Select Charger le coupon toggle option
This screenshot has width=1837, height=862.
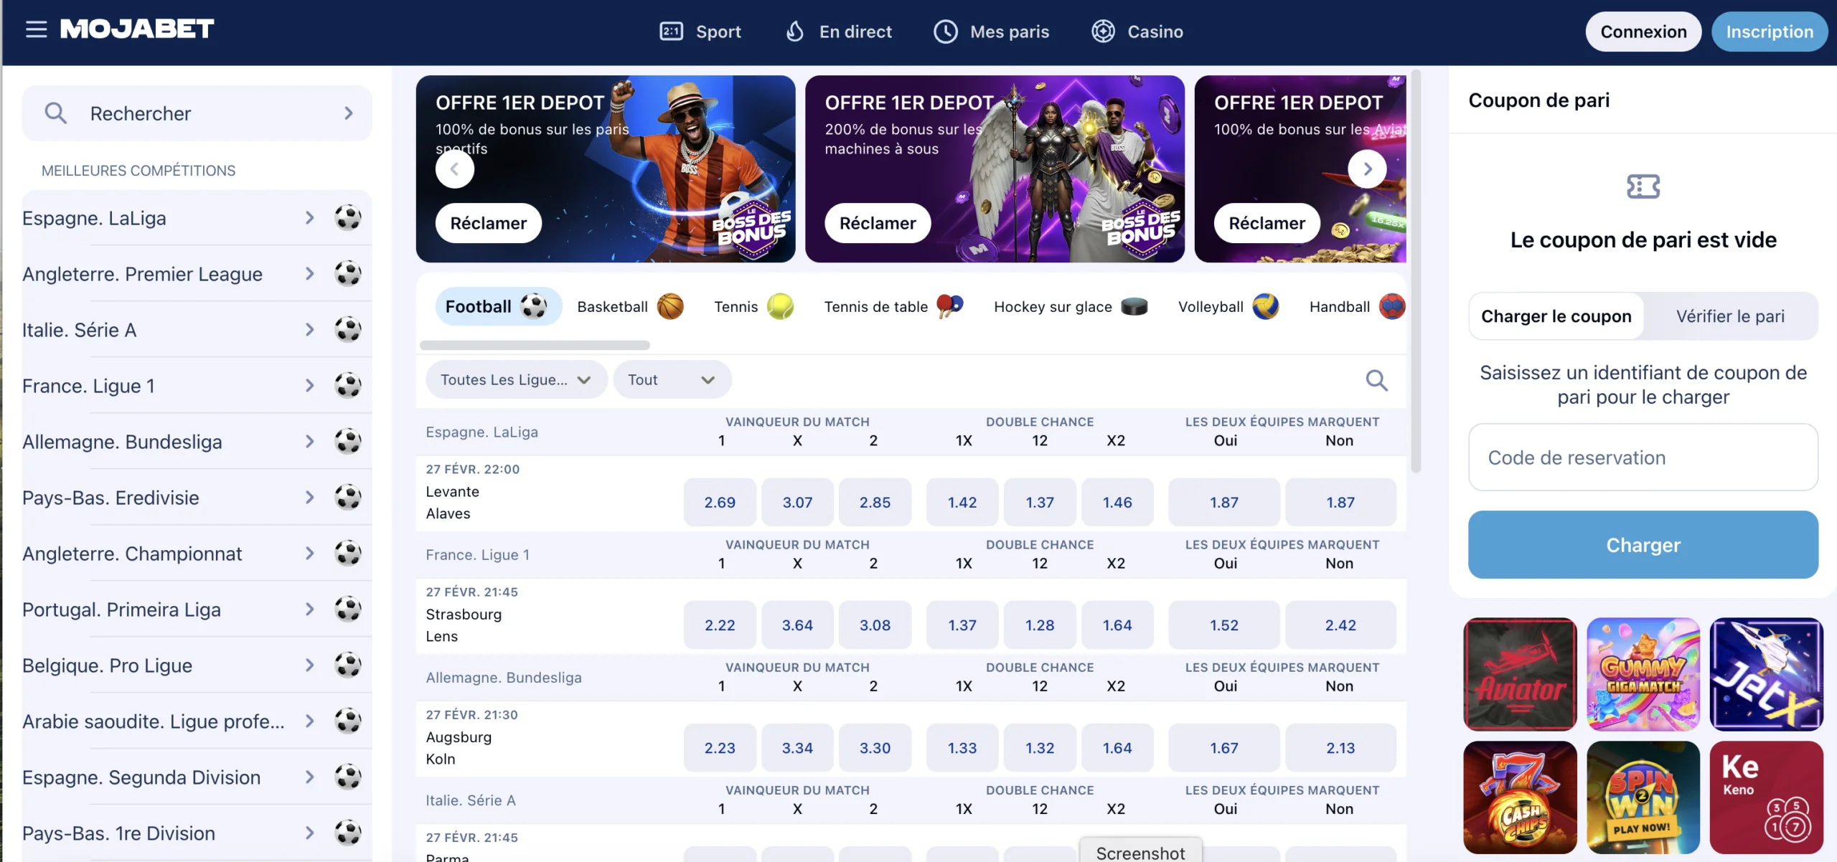(x=1556, y=316)
